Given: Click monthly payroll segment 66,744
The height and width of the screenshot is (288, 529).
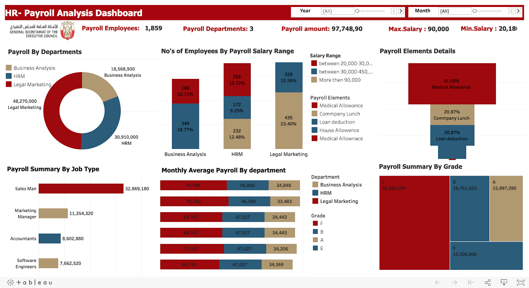Looking at the screenshot, I should pos(190,265).
